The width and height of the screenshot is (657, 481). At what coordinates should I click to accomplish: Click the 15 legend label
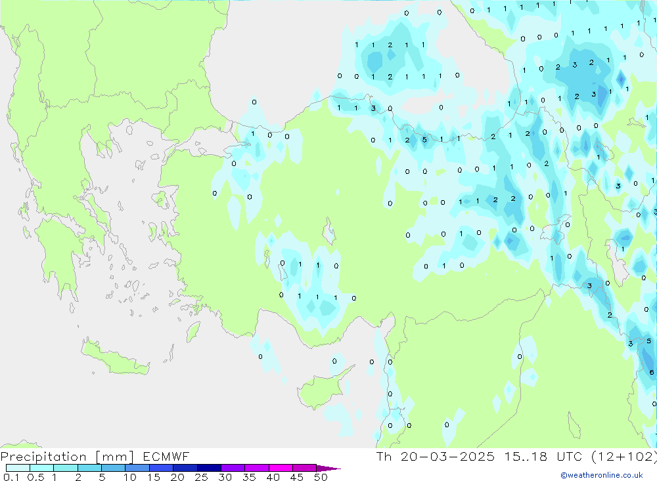pyautogui.click(x=154, y=477)
